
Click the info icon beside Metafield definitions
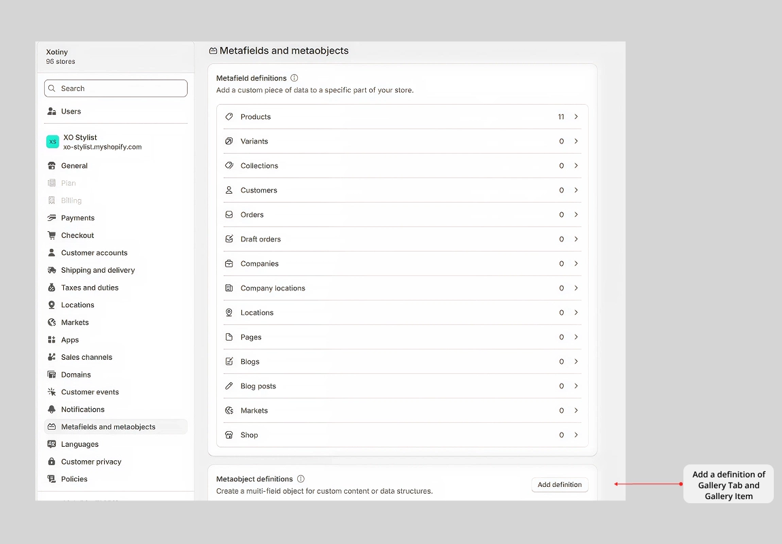click(294, 78)
